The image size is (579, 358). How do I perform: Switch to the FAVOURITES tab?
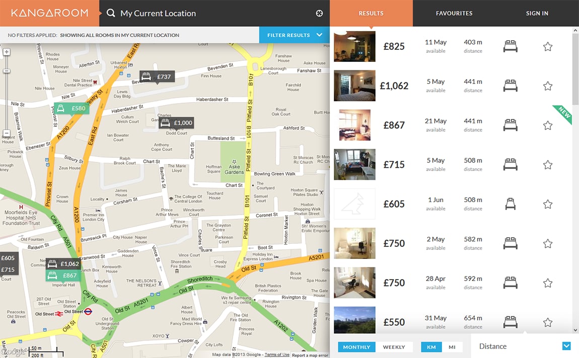click(x=454, y=13)
